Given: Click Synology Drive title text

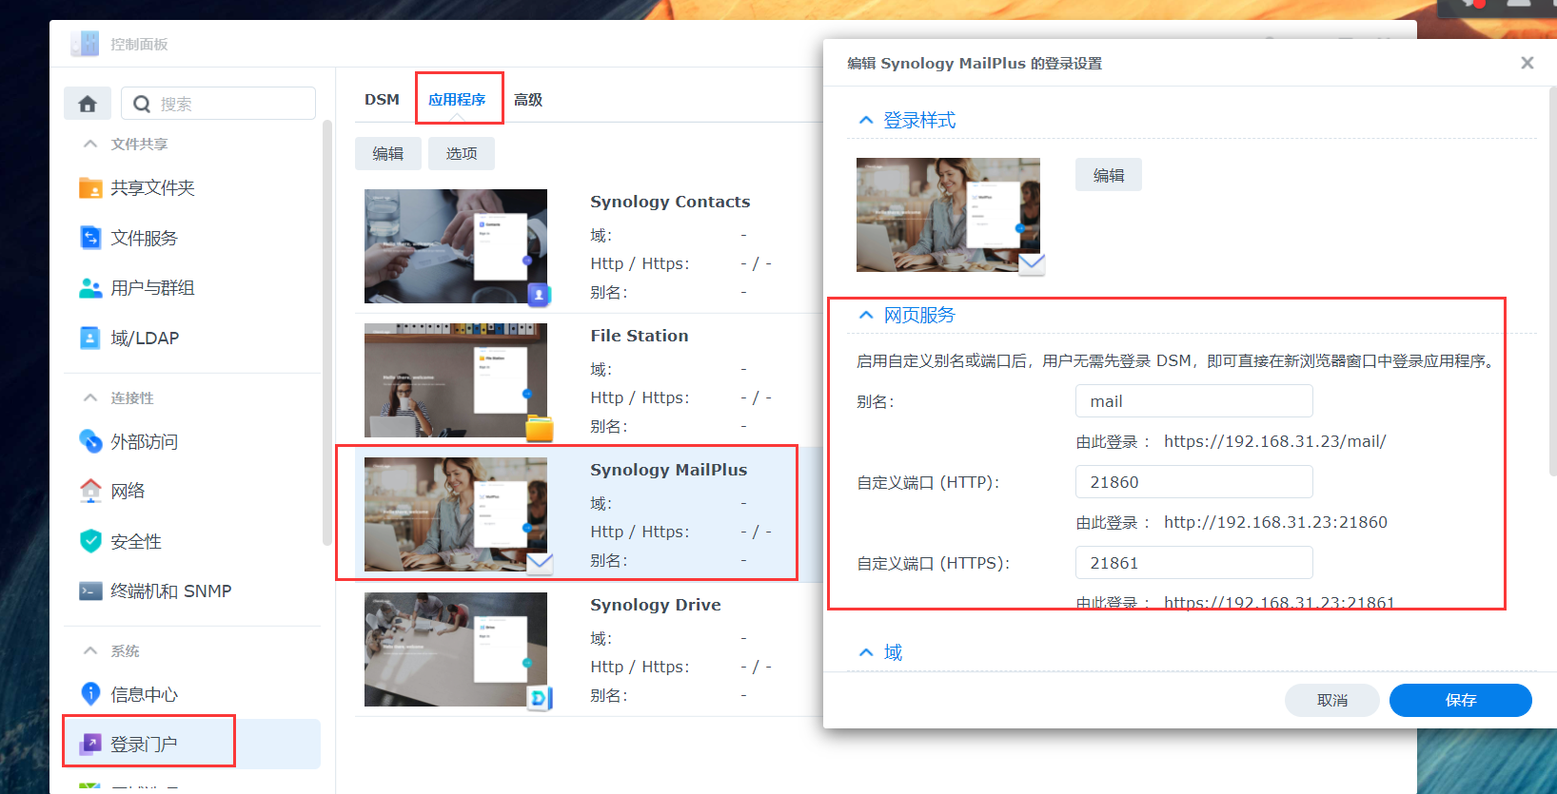Looking at the screenshot, I should (x=656, y=605).
